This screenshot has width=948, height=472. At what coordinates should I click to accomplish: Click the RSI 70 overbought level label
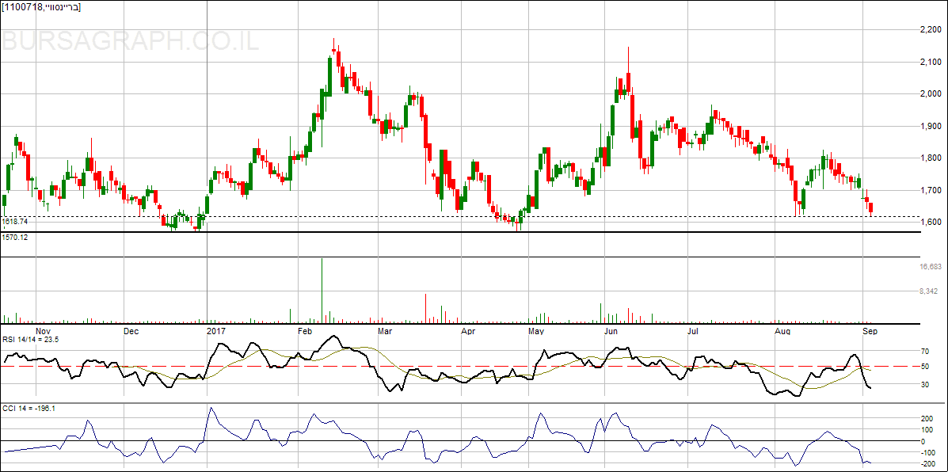[923, 351]
